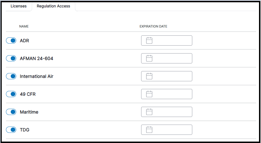This screenshot has height=143, width=261.
Task: Open calendar icon in AFMAN 24-604 row
Action: pyautogui.click(x=149, y=58)
